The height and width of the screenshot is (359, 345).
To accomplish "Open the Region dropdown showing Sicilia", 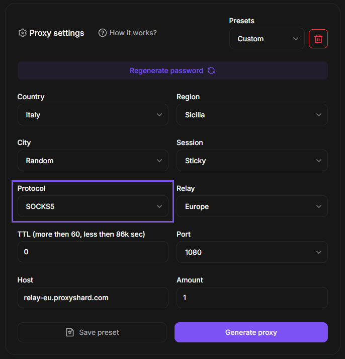I will [252, 115].
